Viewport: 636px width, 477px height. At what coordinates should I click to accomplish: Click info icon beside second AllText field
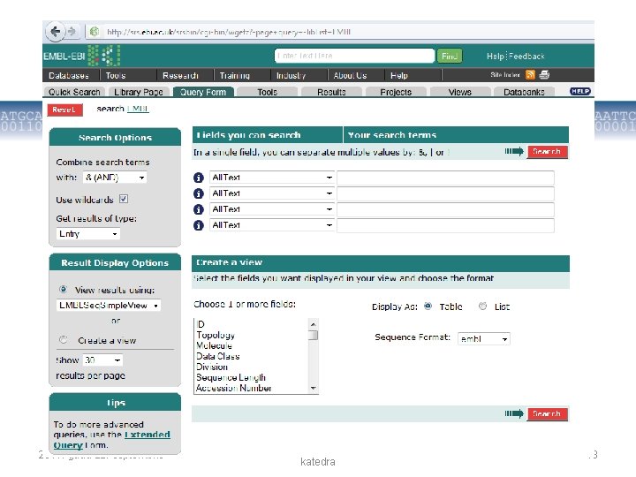199,193
